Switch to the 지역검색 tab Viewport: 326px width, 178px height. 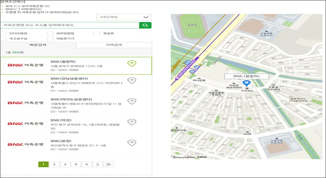pos(114,45)
